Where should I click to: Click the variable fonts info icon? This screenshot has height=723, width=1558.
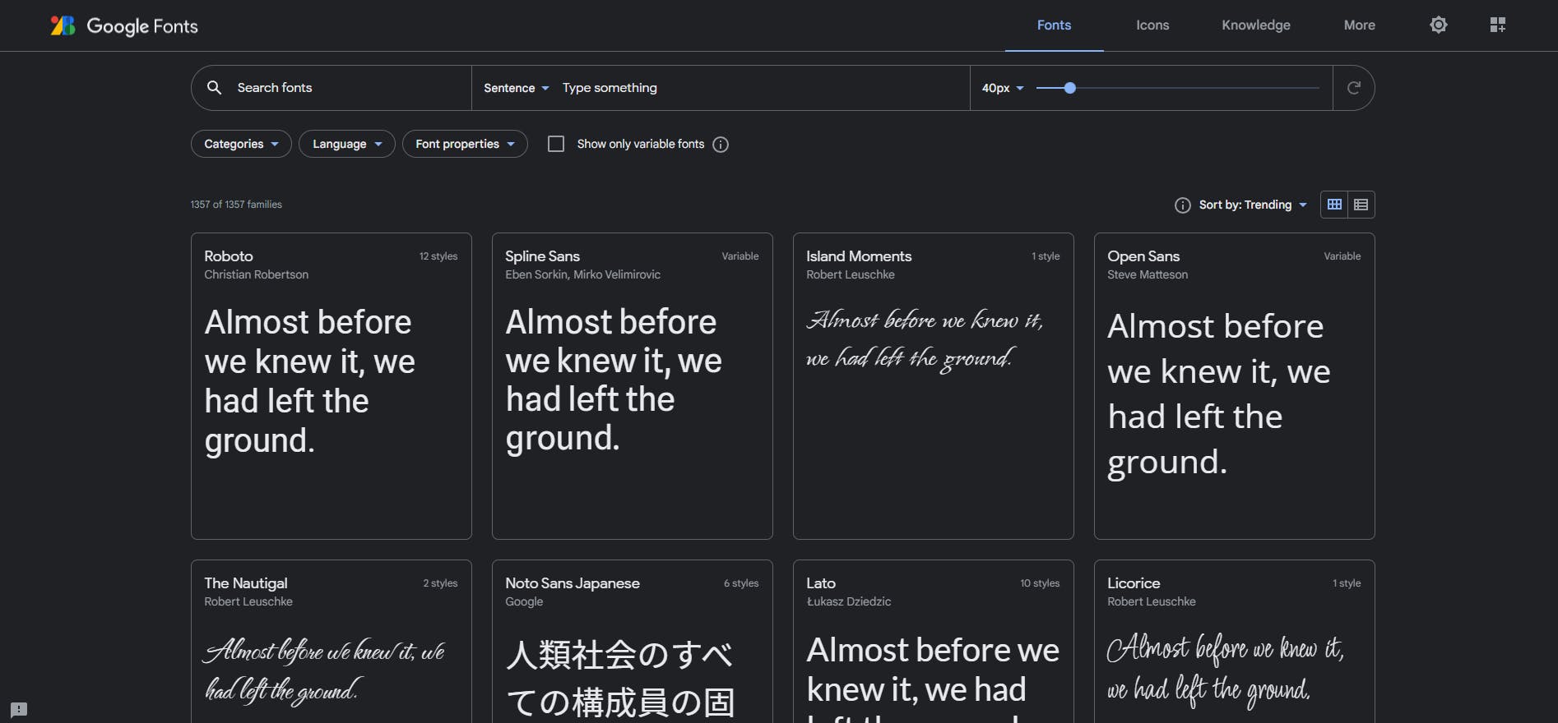(721, 145)
